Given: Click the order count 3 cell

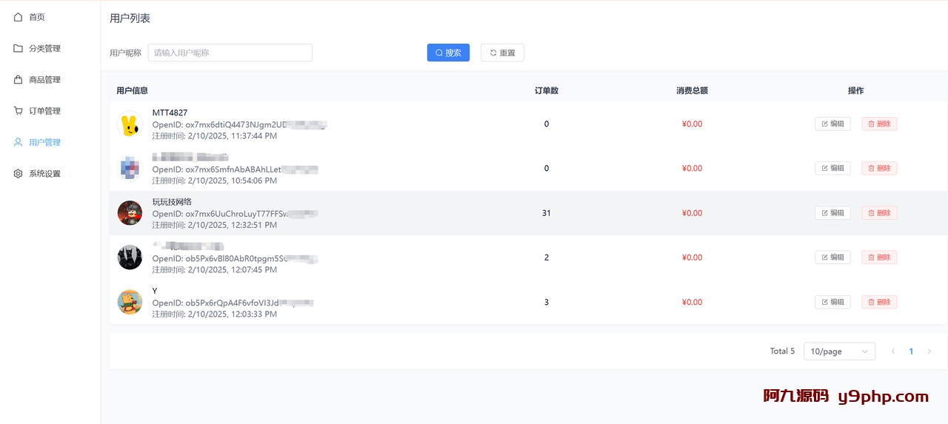Looking at the screenshot, I should tap(547, 302).
